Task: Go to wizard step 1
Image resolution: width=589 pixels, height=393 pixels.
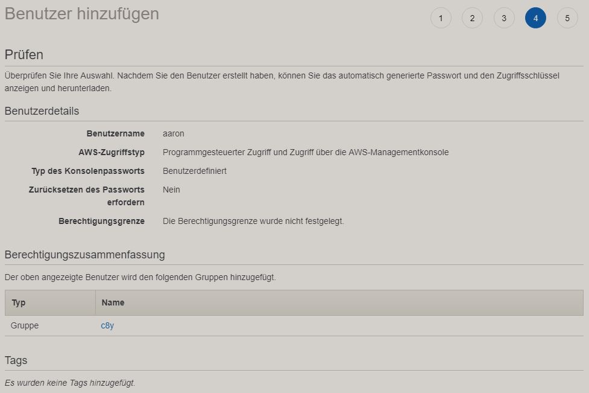Action: click(441, 18)
